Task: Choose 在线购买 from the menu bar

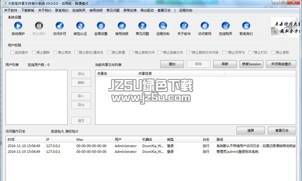Action: click(x=79, y=11)
